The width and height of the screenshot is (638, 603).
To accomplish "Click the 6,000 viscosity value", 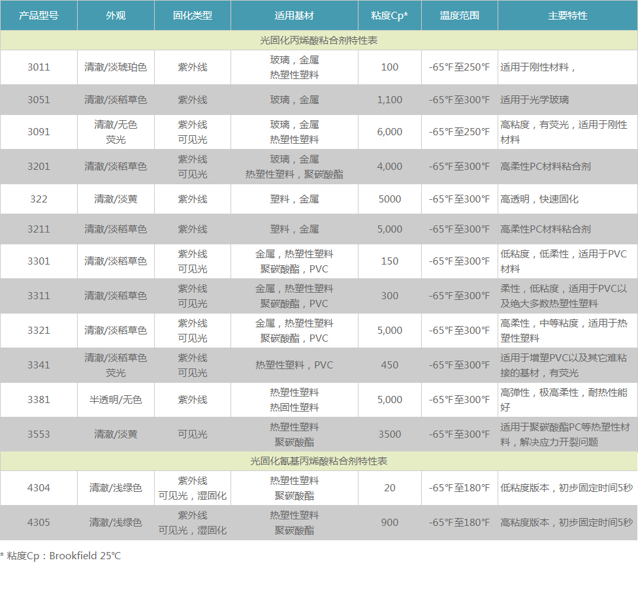I will pyautogui.click(x=390, y=132).
